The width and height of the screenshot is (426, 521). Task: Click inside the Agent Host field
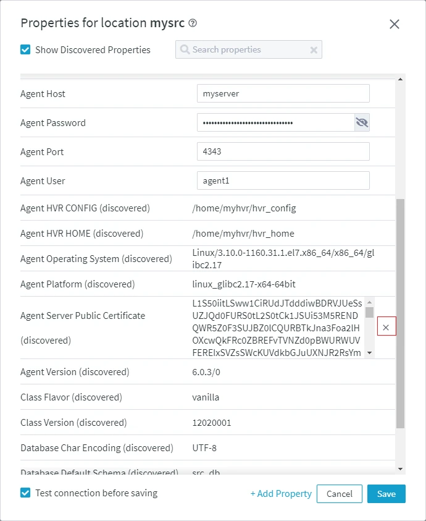(282, 93)
